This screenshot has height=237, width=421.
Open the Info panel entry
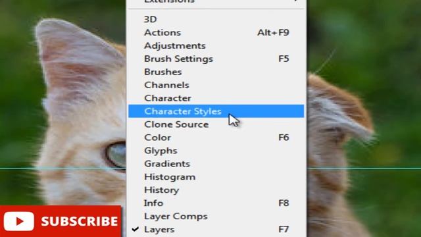click(x=216, y=203)
